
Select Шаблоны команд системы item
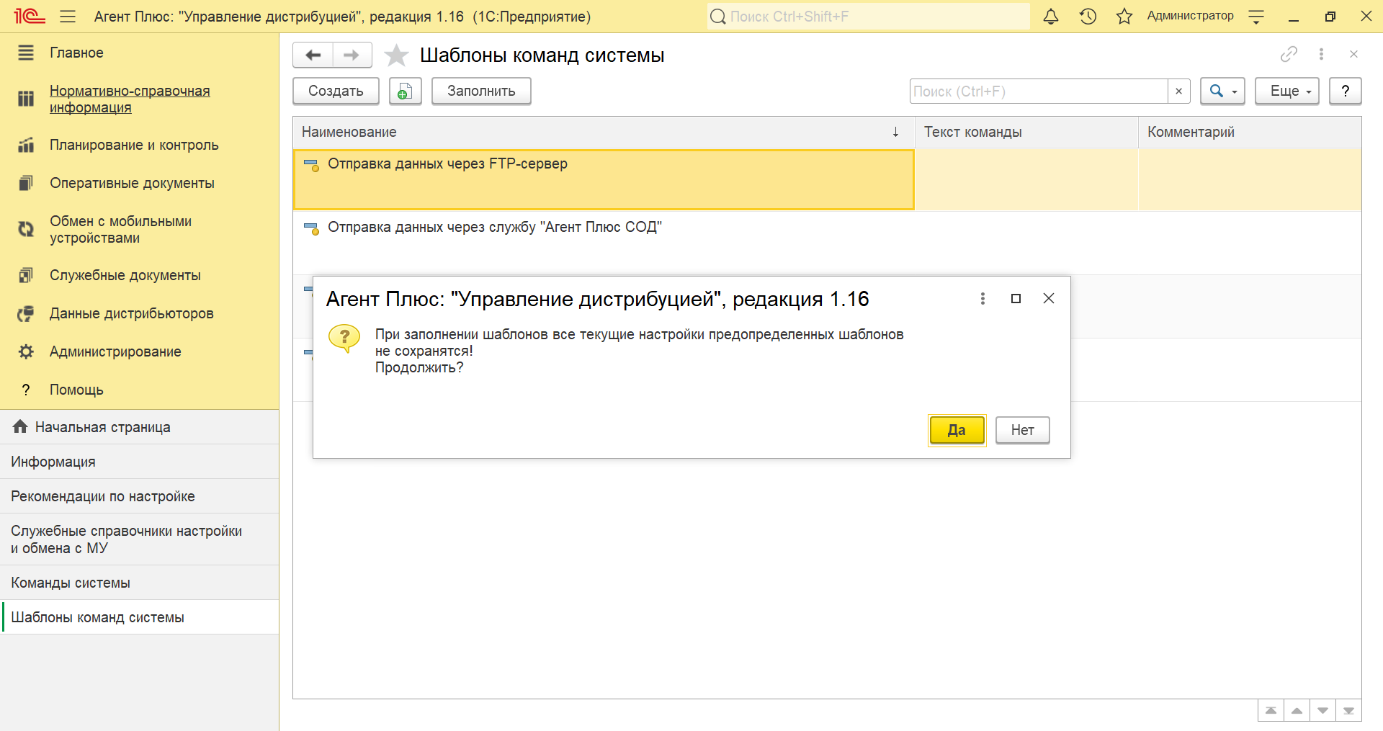[x=140, y=617]
